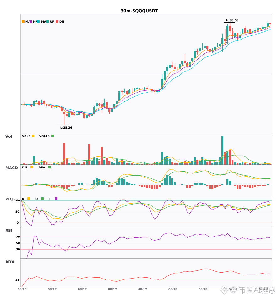Click the cyan MA legend swatch
The image size is (278, 298).
[38, 22]
